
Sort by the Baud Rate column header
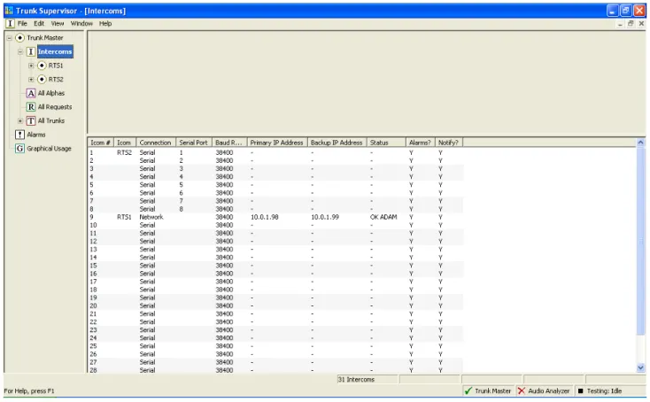click(229, 143)
